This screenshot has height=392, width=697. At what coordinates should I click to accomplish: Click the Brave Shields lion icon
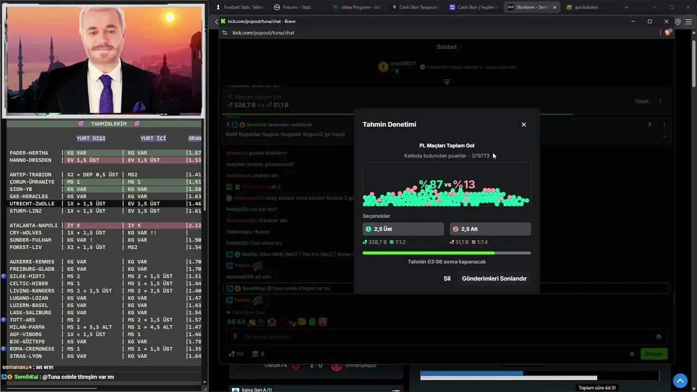point(668,33)
